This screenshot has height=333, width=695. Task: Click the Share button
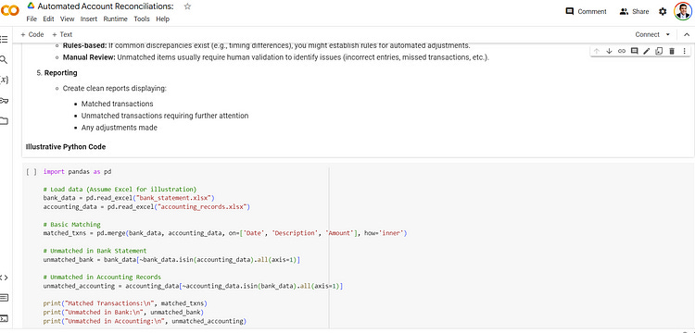point(634,11)
